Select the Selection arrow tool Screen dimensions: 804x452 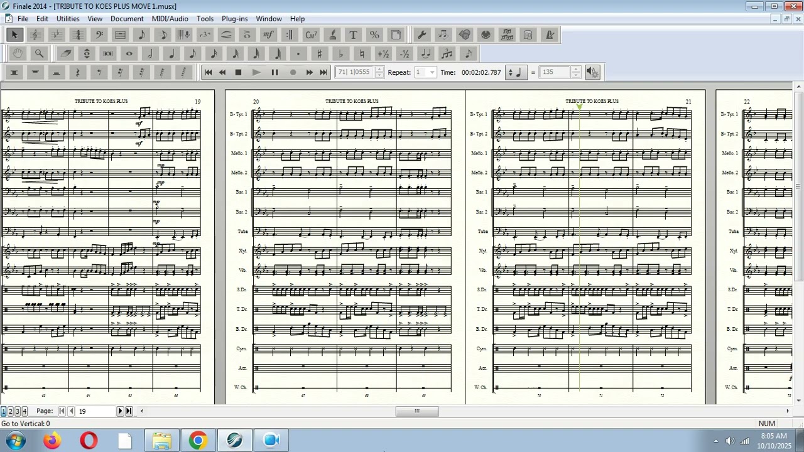coord(14,35)
